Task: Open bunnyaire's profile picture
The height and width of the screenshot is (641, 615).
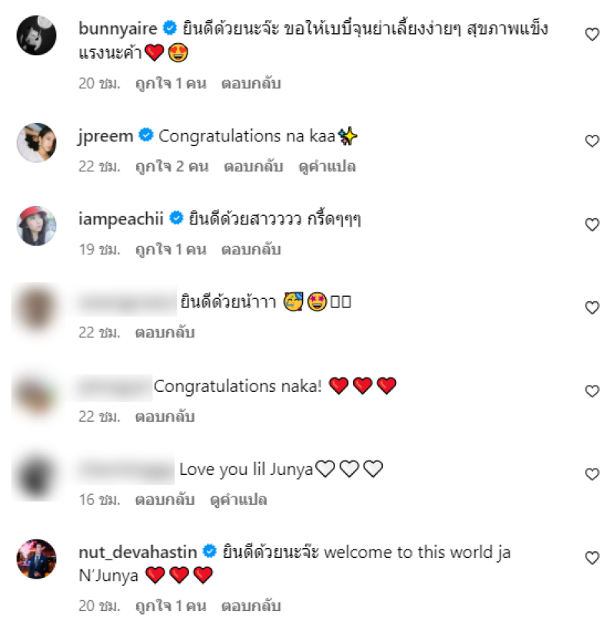Action: (36, 35)
